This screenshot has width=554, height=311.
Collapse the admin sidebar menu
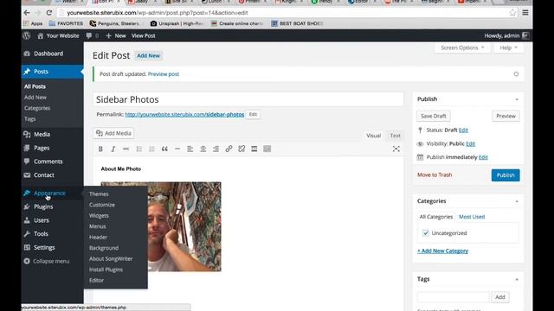pos(47,261)
